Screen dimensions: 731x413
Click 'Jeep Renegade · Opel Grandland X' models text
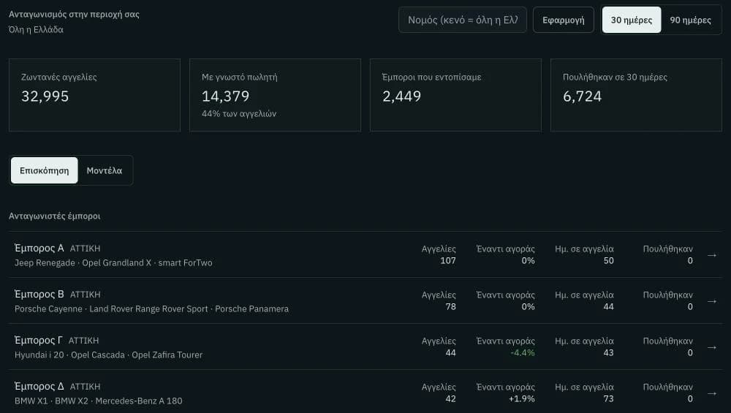(113, 263)
